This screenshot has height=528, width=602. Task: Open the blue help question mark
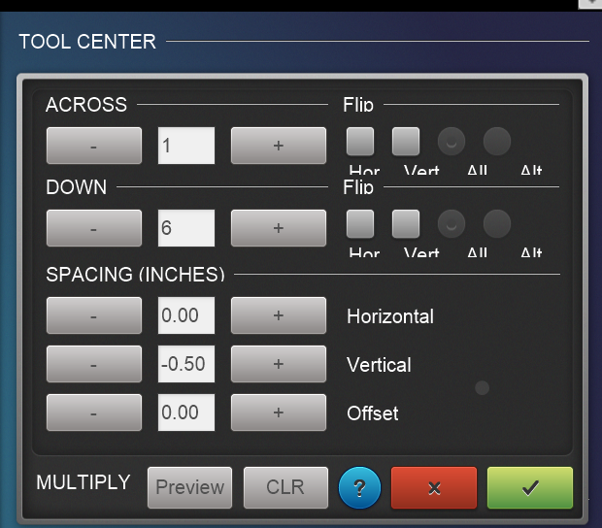point(359,487)
